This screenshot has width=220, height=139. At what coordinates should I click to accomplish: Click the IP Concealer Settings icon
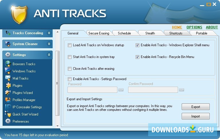[8, 107]
